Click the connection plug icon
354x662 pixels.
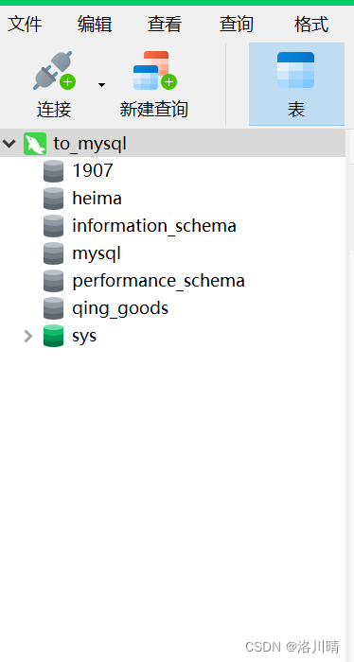tap(54, 71)
